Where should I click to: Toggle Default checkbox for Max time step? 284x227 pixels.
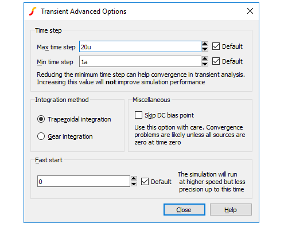click(x=216, y=46)
